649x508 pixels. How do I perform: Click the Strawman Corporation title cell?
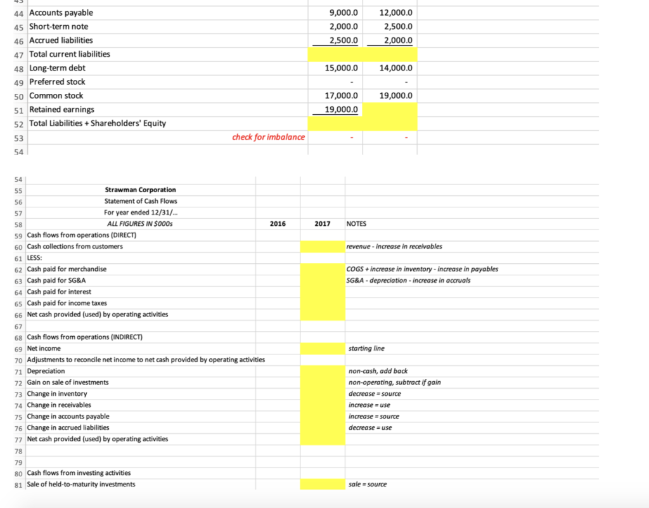click(x=140, y=189)
